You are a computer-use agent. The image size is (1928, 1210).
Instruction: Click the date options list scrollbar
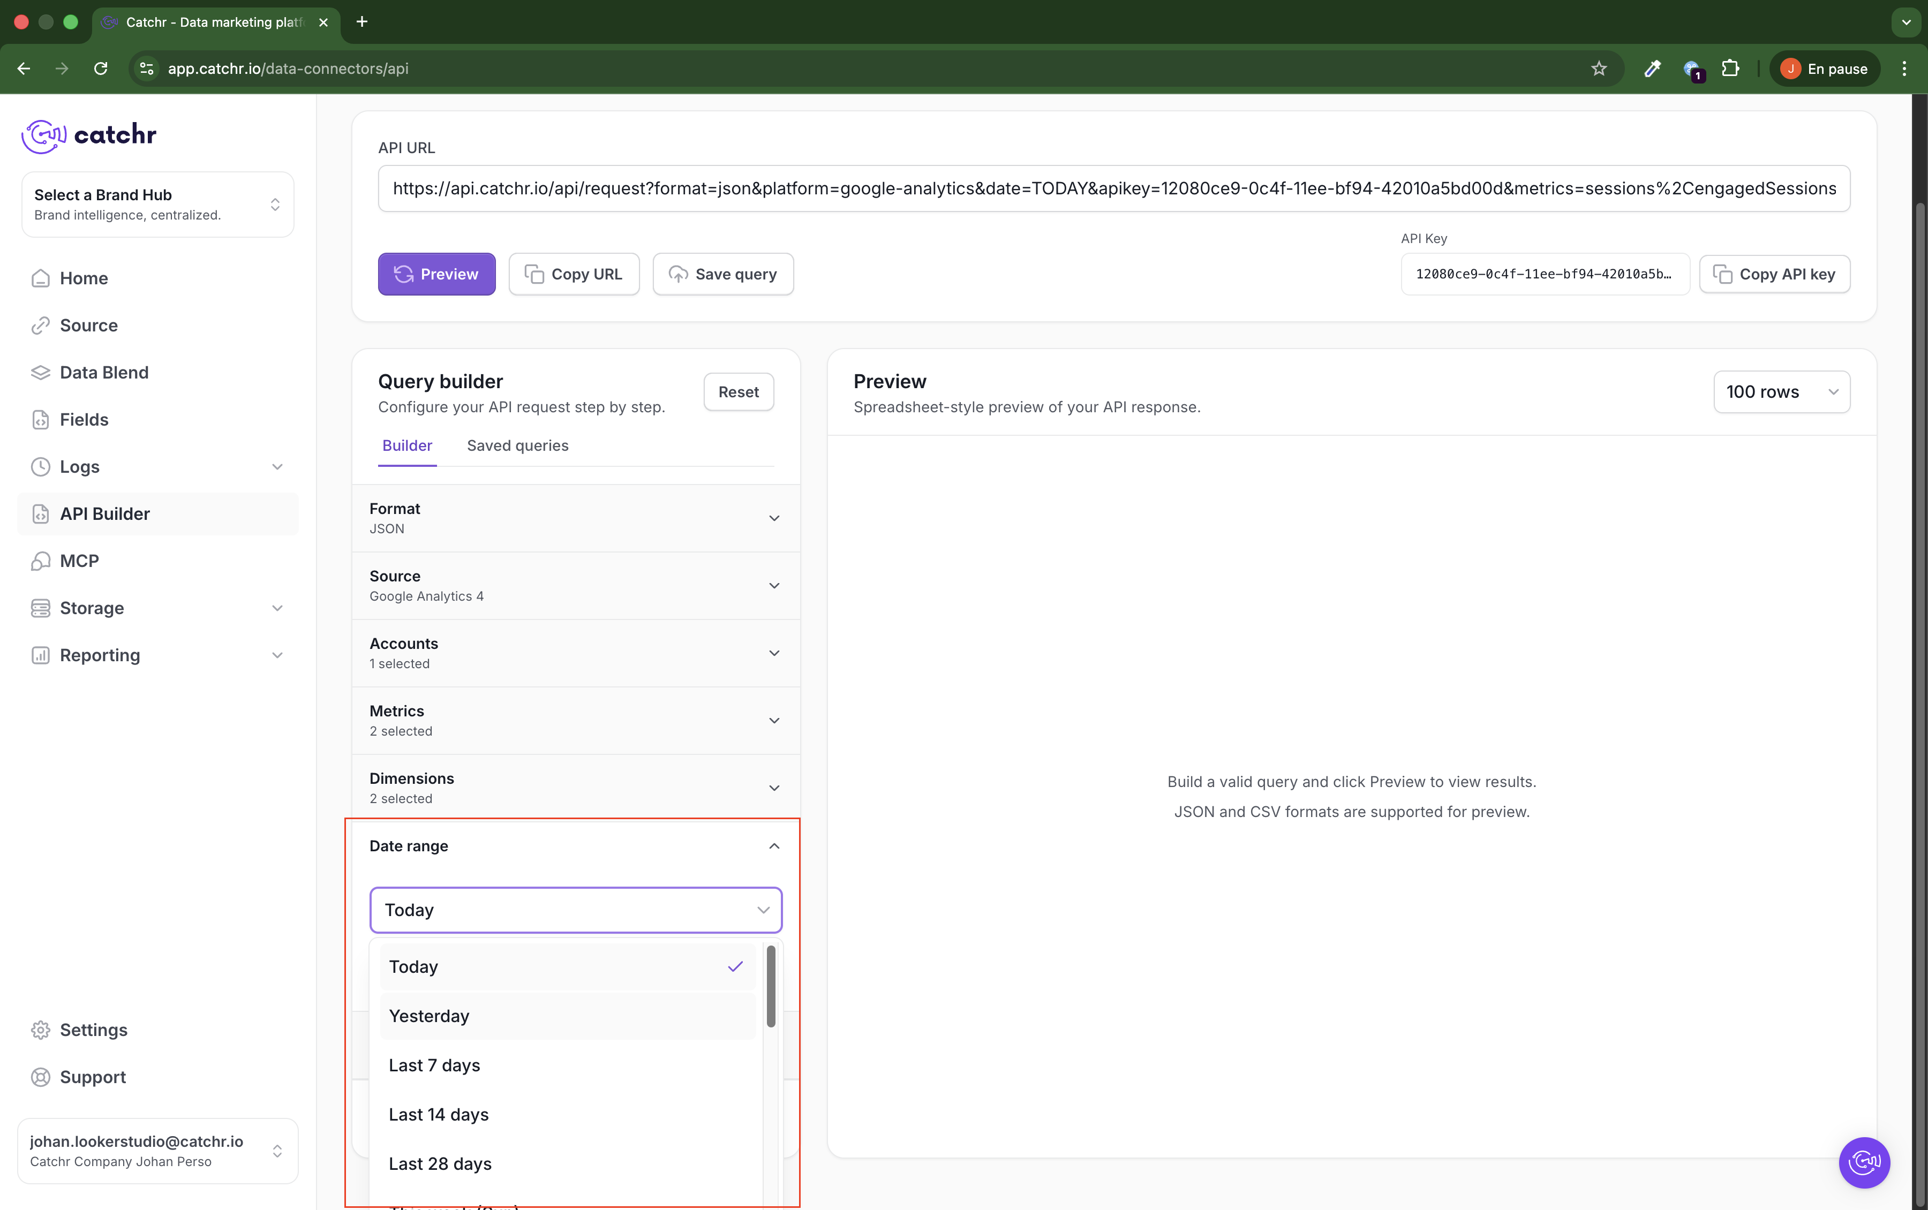point(771,986)
